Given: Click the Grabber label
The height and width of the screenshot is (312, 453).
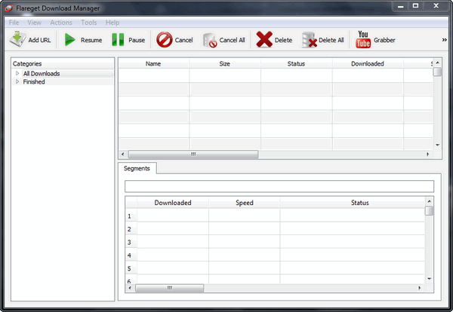Looking at the screenshot, I should (x=384, y=40).
